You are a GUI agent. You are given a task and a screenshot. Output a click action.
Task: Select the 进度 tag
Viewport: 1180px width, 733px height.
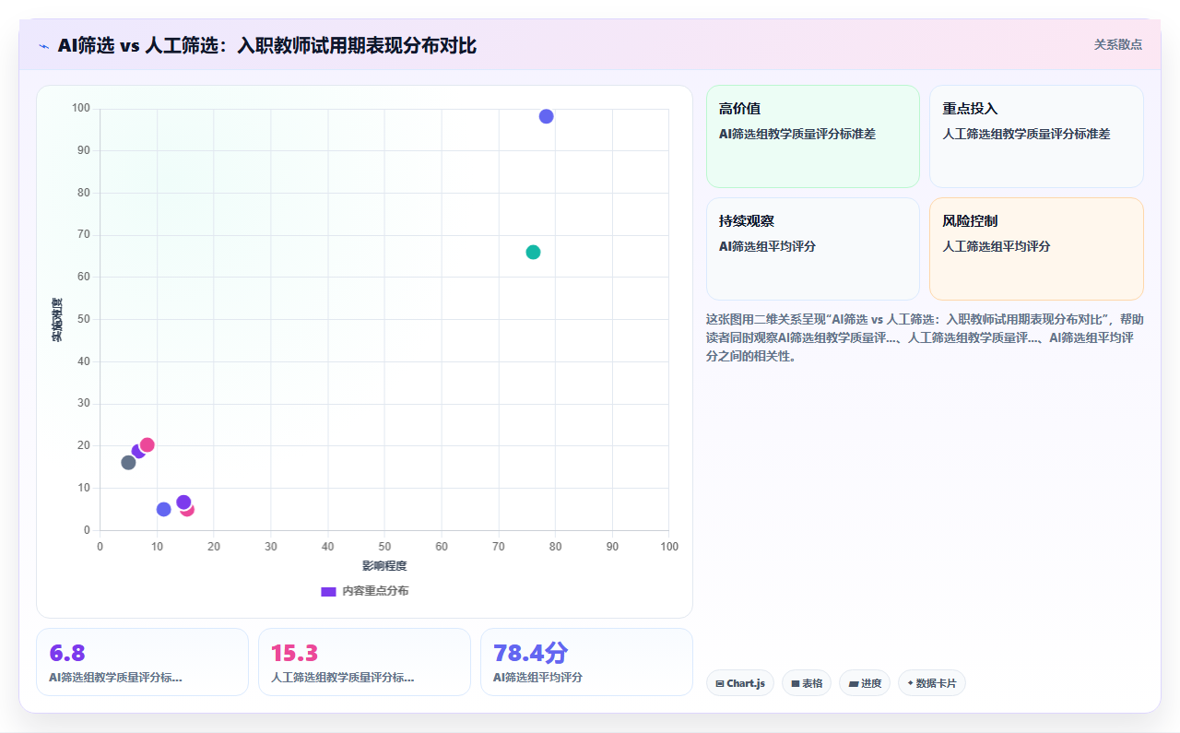(865, 683)
